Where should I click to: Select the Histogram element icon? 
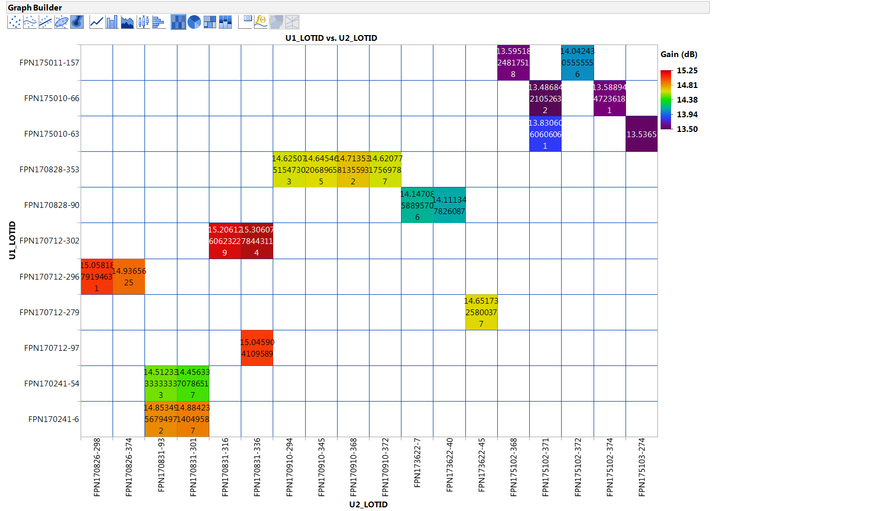(x=158, y=22)
